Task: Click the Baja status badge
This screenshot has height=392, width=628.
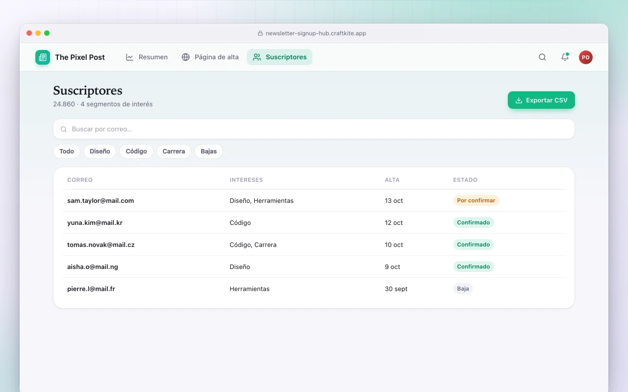Action: [463, 289]
